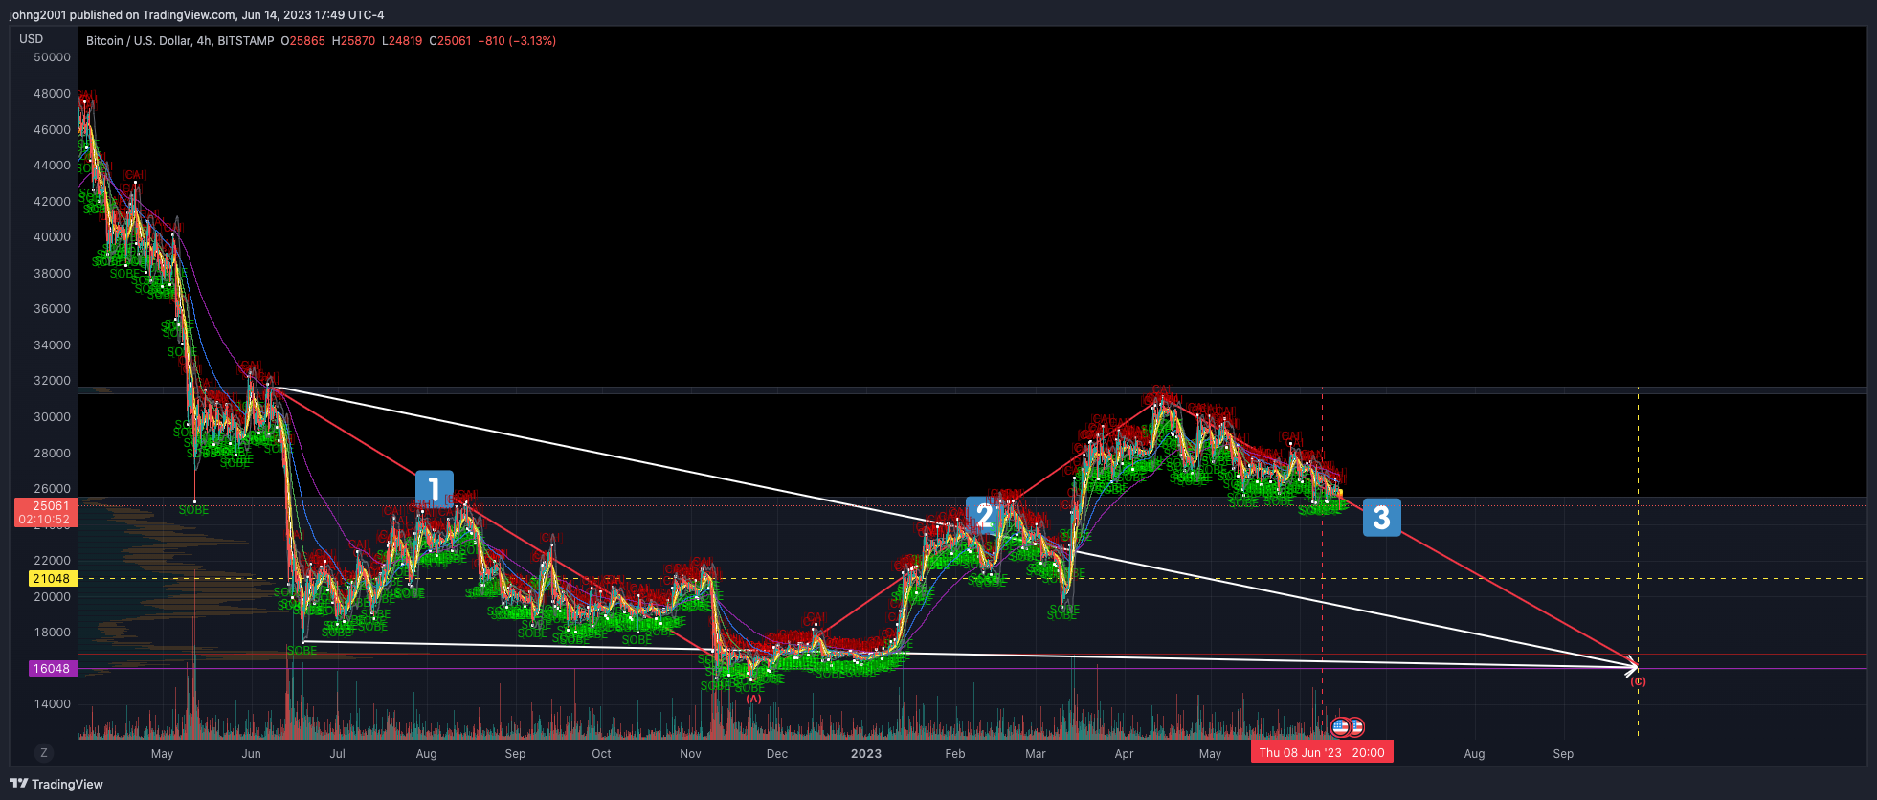The image size is (1877, 800).
Task: Click the close value C25061
Action: tap(451, 41)
